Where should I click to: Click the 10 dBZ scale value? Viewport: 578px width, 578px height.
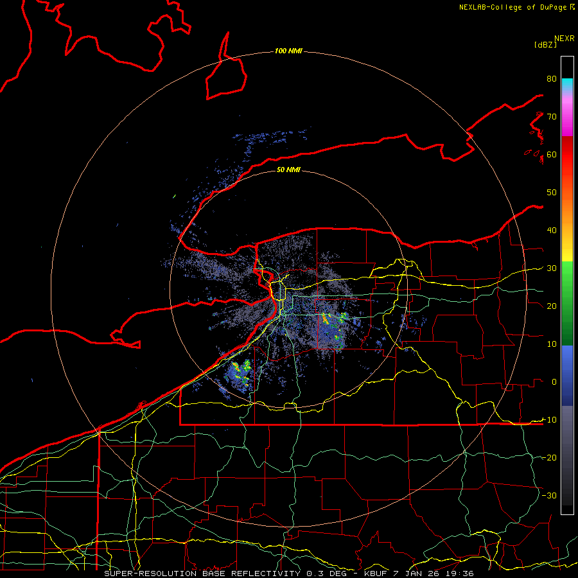[x=552, y=344]
